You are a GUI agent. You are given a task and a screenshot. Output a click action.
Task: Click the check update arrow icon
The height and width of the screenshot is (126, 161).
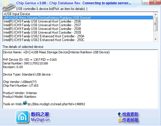pos(120,114)
